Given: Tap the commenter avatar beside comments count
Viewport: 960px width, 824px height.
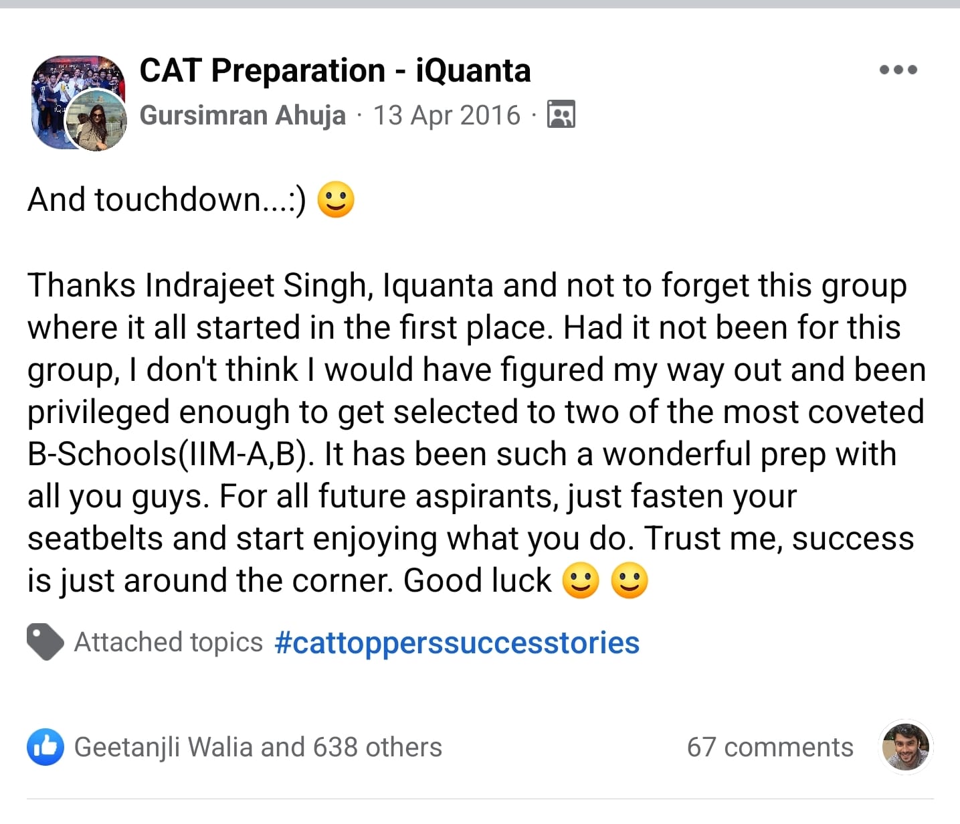Looking at the screenshot, I should tap(906, 746).
